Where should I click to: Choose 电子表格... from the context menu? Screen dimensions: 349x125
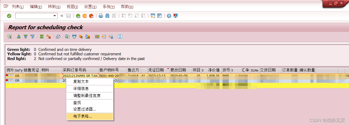tap(90, 116)
